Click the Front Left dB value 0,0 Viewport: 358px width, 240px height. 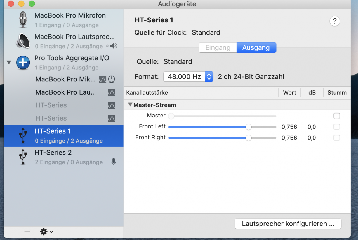(x=312, y=127)
